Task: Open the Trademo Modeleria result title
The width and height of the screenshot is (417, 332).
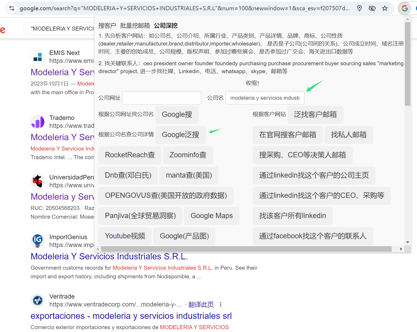Action: pyautogui.click(x=63, y=137)
